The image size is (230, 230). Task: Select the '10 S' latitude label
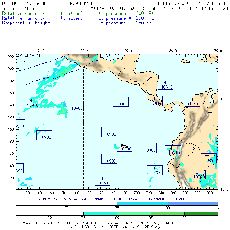(x=224, y=189)
